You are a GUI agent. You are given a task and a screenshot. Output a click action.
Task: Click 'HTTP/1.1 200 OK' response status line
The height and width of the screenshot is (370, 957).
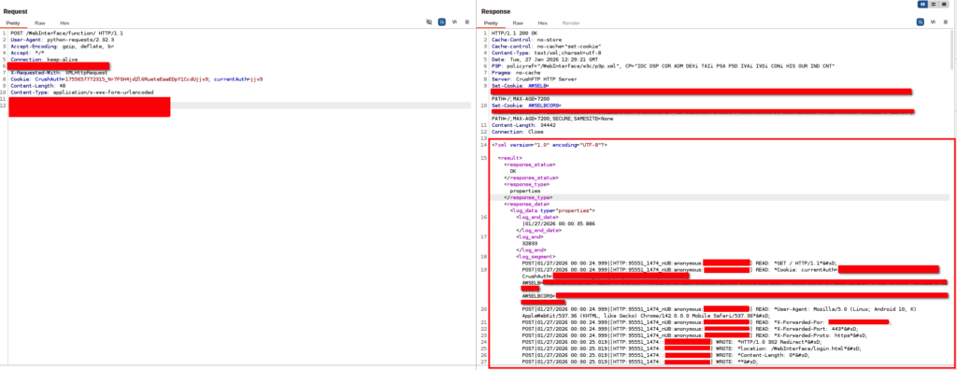(x=514, y=33)
